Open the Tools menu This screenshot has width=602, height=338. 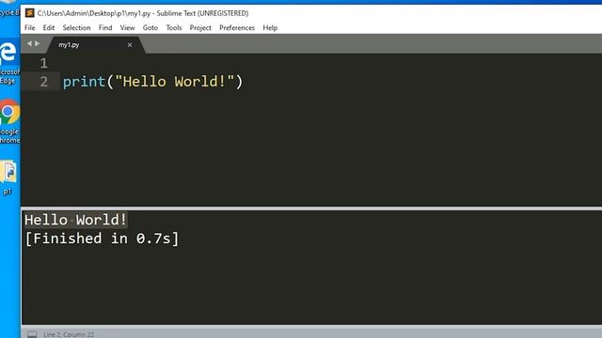173,27
